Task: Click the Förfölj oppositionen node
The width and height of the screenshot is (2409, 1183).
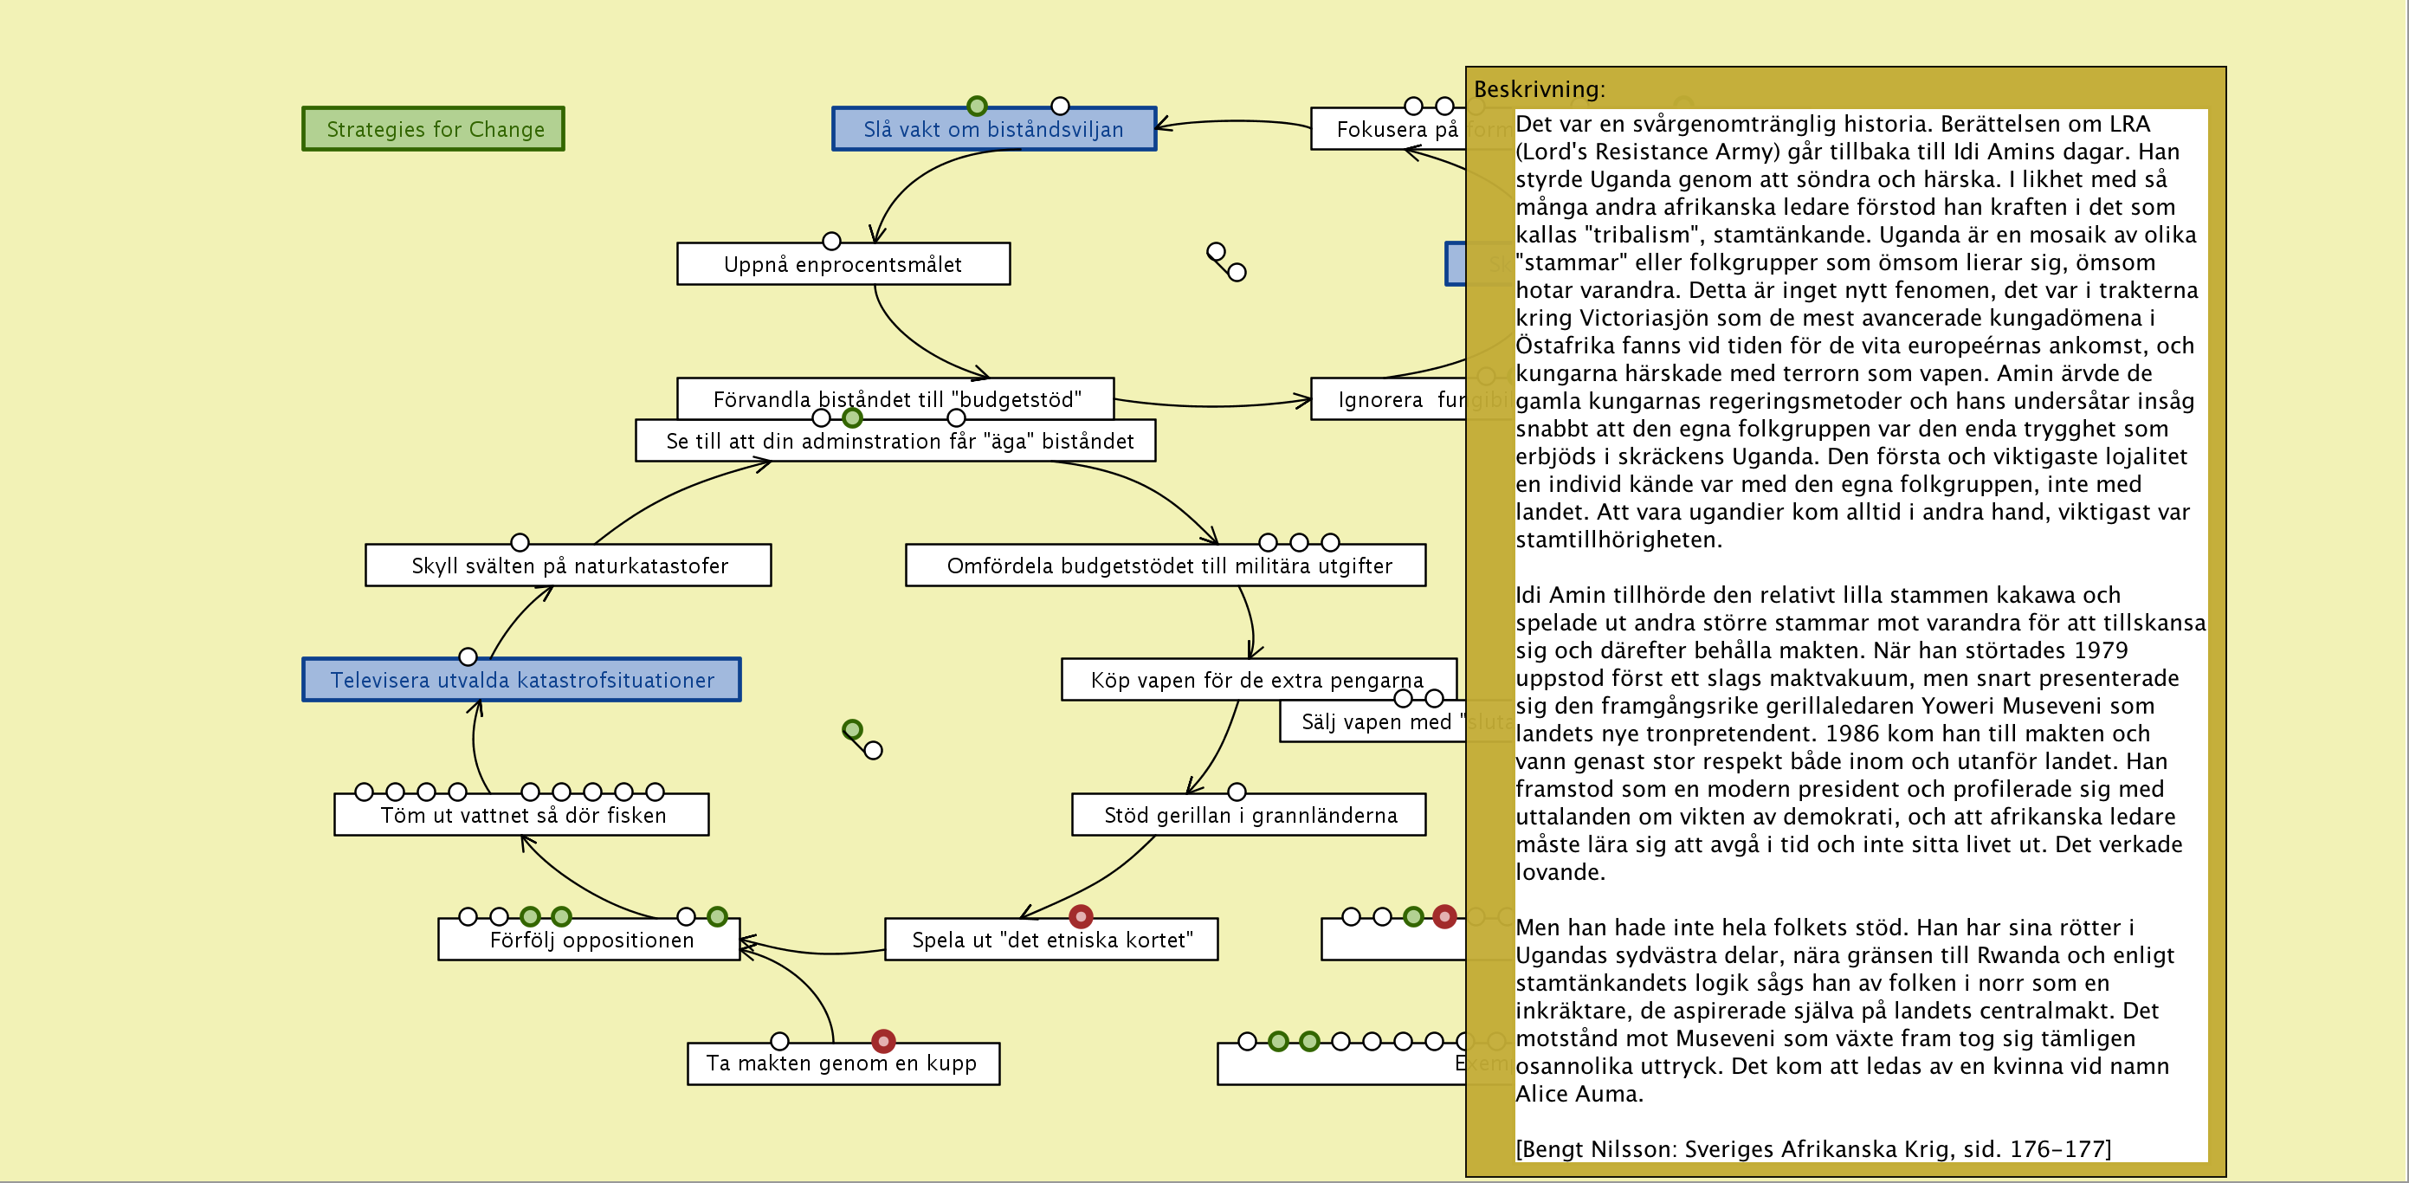Action: coord(591,940)
